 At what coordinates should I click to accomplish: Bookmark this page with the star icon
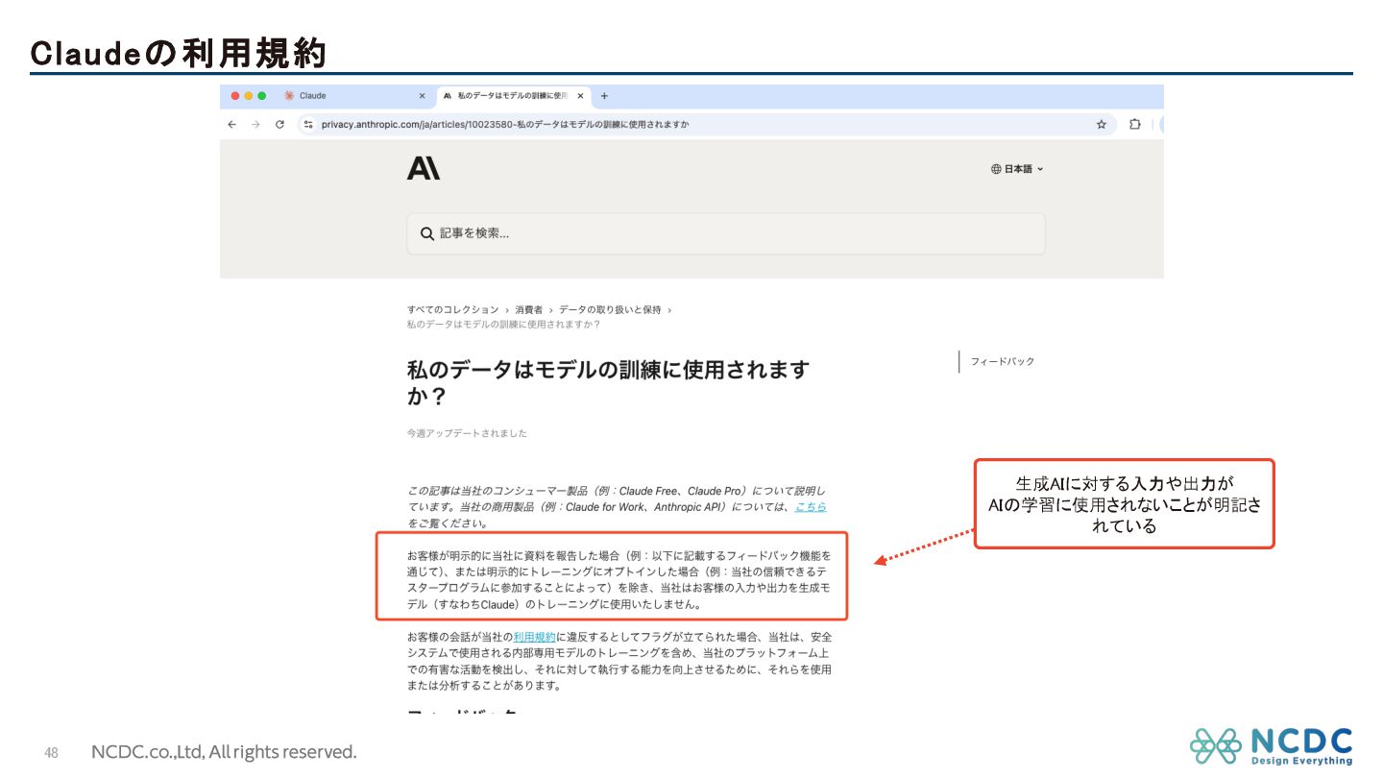(1102, 124)
